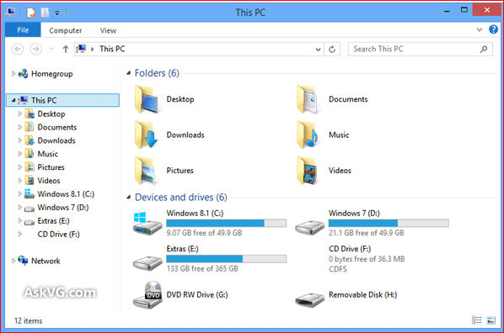This screenshot has height=333, width=504.
Task: Click the Search This PC field
Action: click(420, 49)
